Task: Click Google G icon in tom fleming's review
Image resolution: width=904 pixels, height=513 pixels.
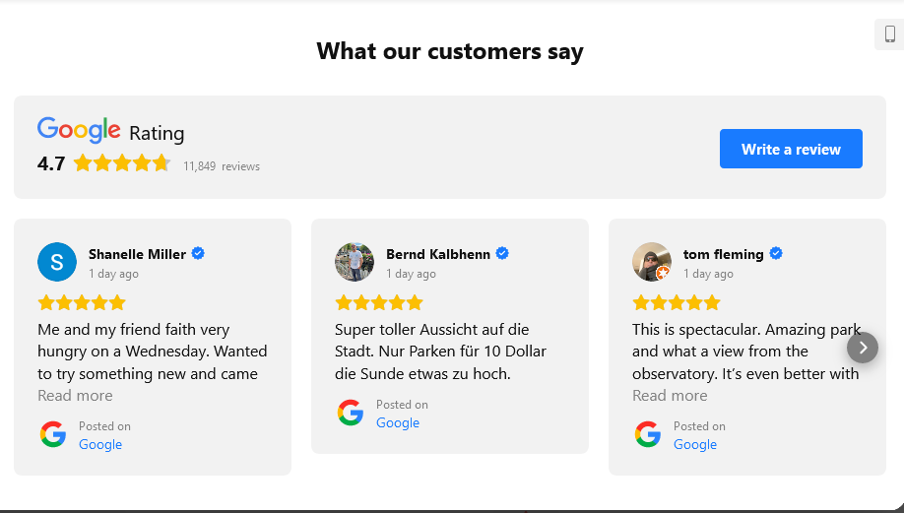Action: [x=648, y=434]
